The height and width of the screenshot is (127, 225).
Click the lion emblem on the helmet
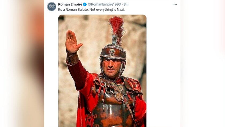(112, 52)
